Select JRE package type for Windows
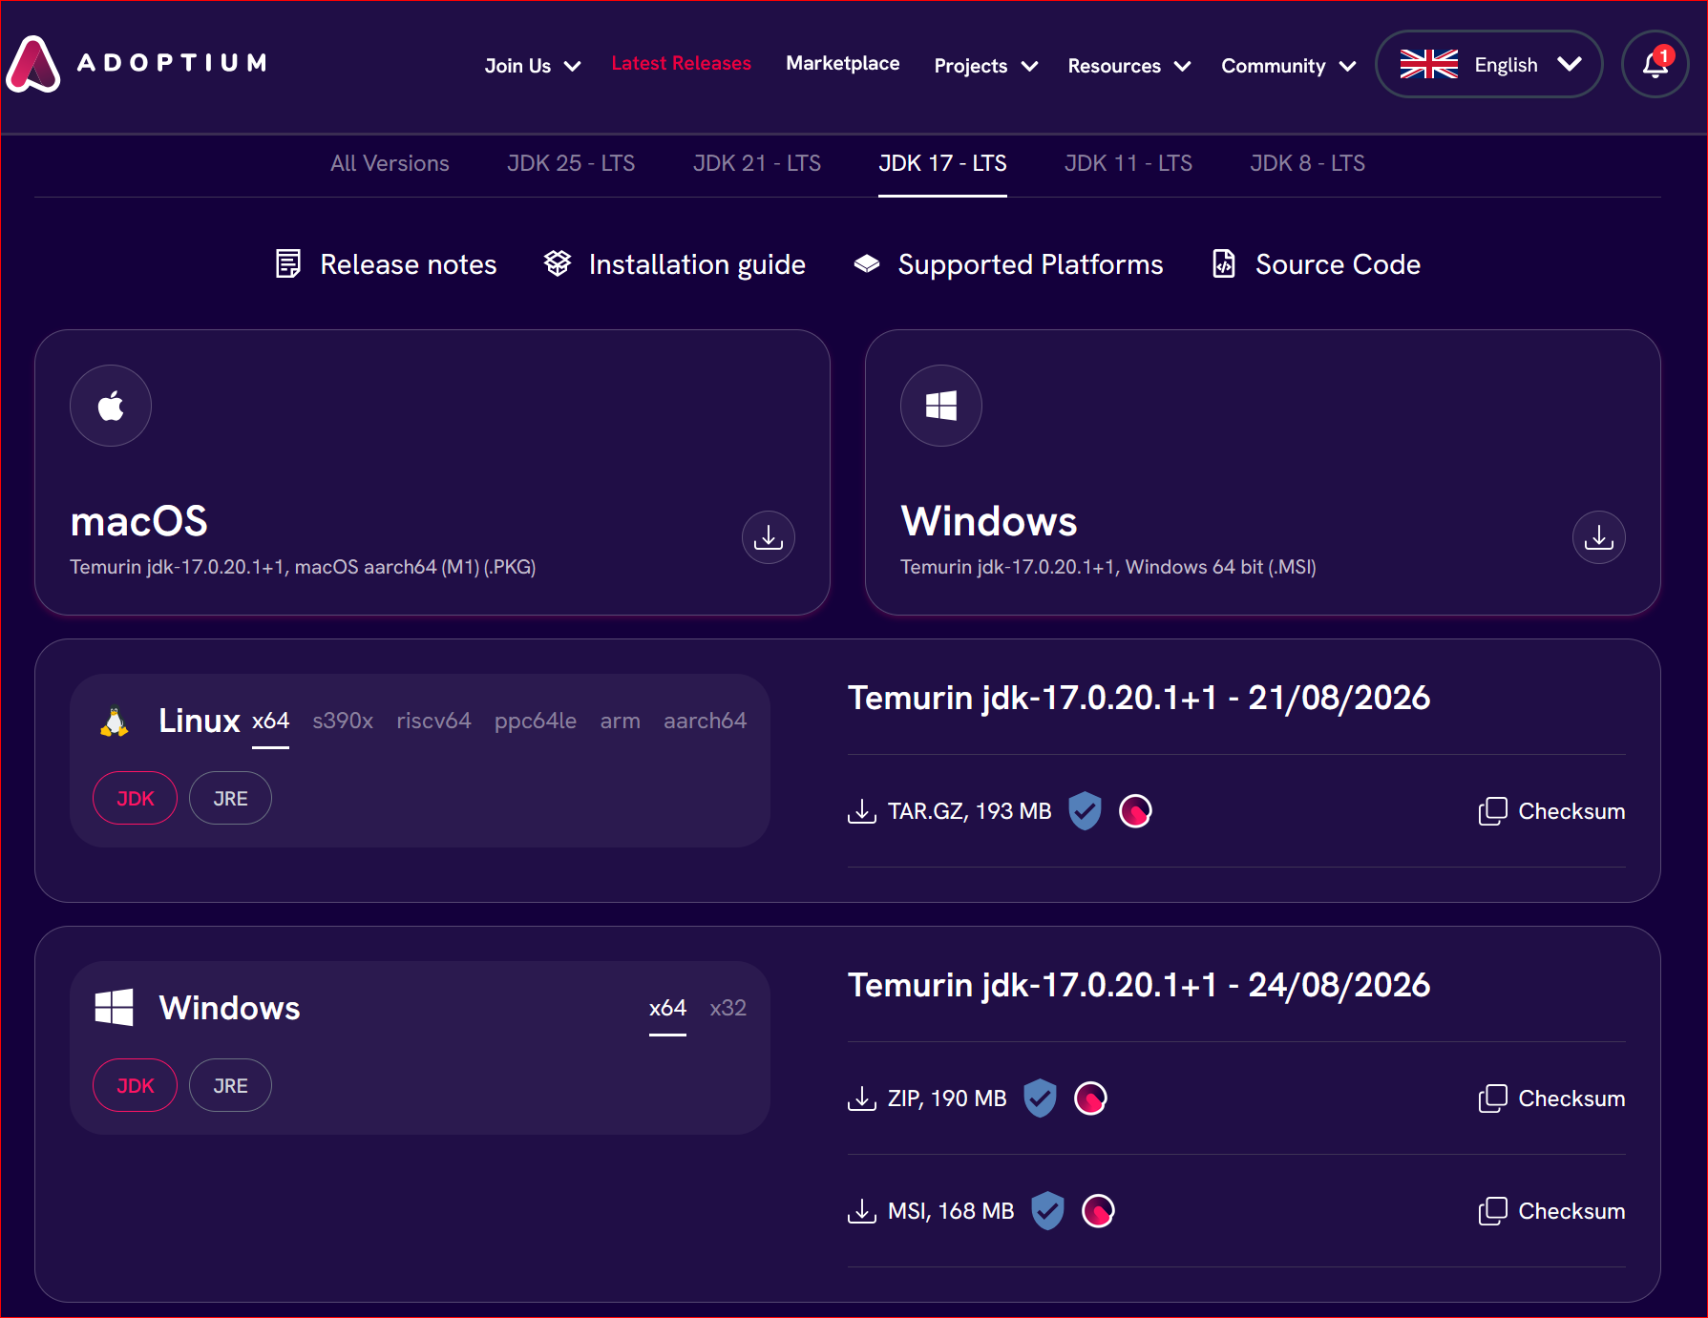Screen dimensions: 1708x1318 click(x=230, y=1085)
